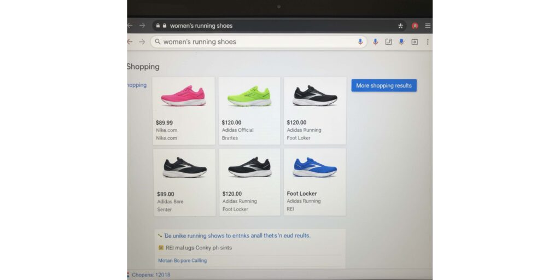The width and height of the screenshot is (560, 280).
Task: Click the Brattes label under Adidas Official
Action: click(x=230, y=138)
